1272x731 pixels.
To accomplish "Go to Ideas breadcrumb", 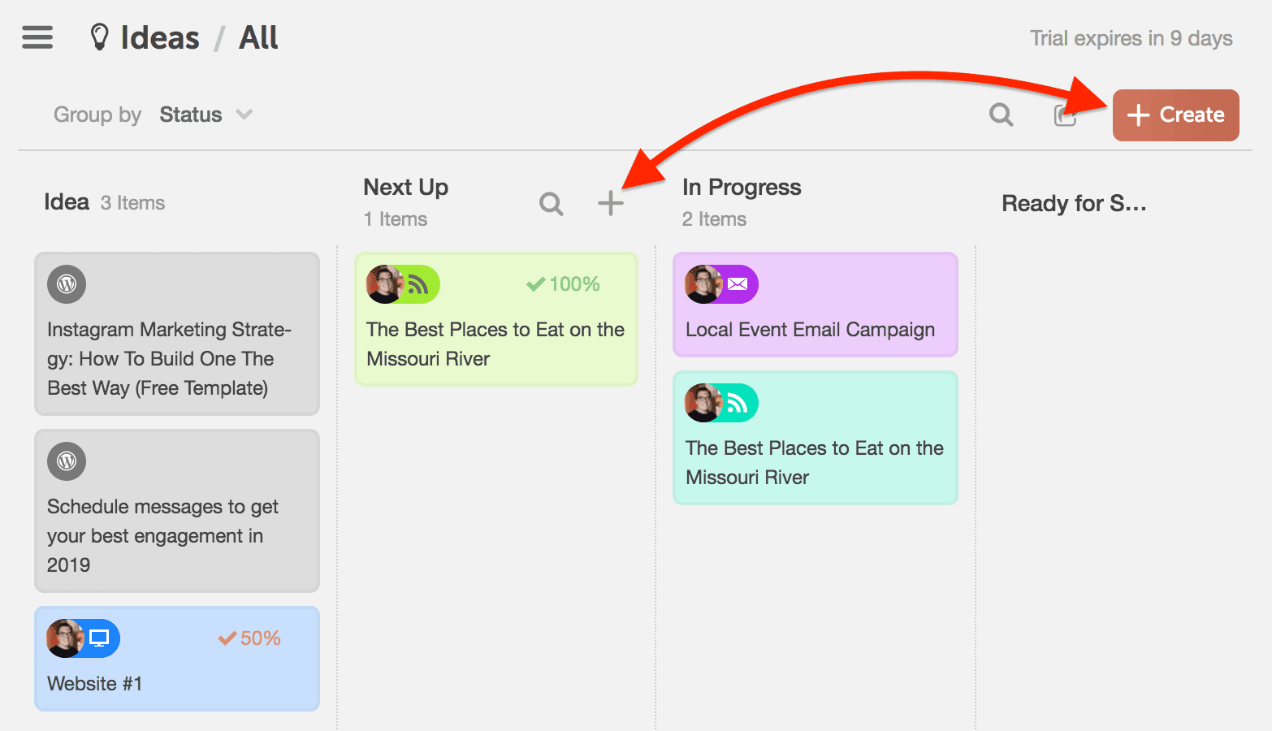I will click(x=160, y=37).
